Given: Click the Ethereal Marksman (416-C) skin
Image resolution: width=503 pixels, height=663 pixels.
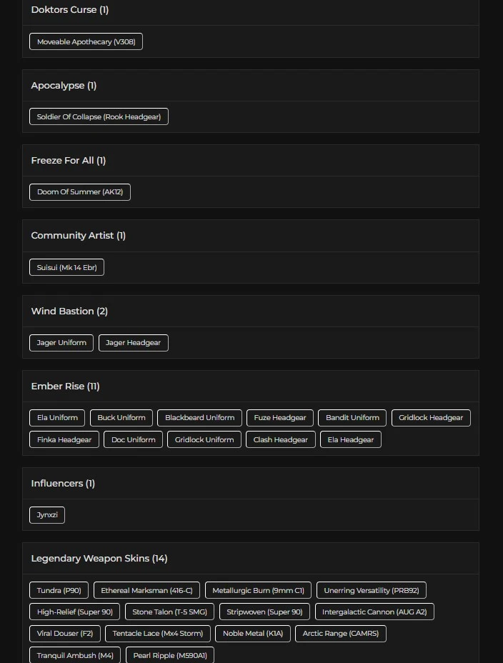Looking at the screenshot, I should (146, 590).
